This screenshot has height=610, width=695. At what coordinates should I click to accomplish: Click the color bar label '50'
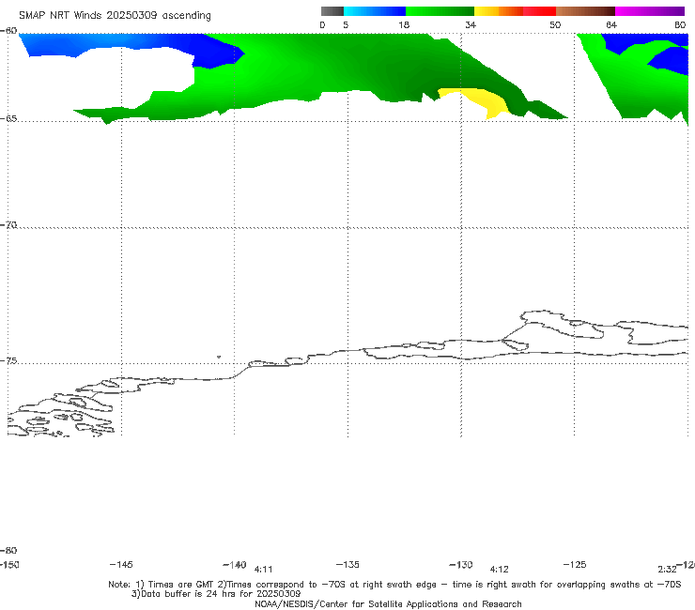(555, 25)
